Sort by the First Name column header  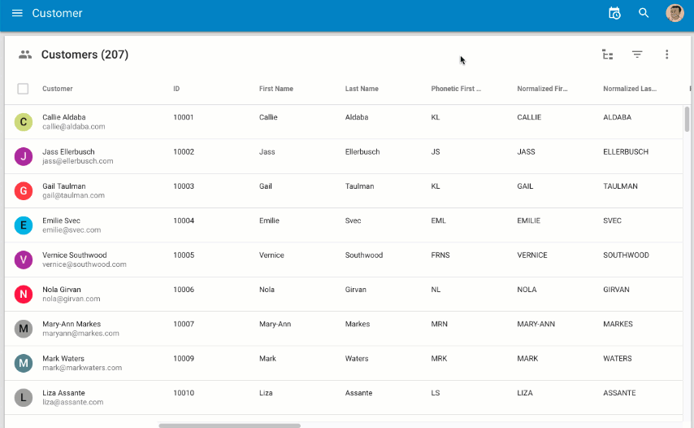(x=276, y=89)
